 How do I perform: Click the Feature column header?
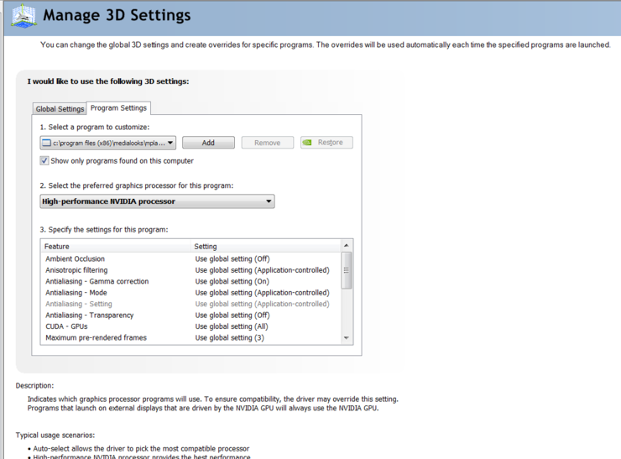[116, 247]
